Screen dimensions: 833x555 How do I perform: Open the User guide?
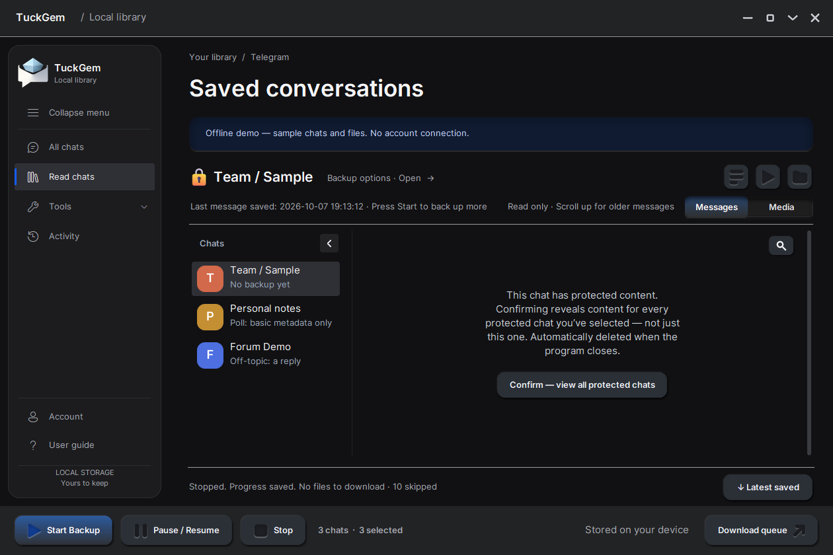click(85, 445)
